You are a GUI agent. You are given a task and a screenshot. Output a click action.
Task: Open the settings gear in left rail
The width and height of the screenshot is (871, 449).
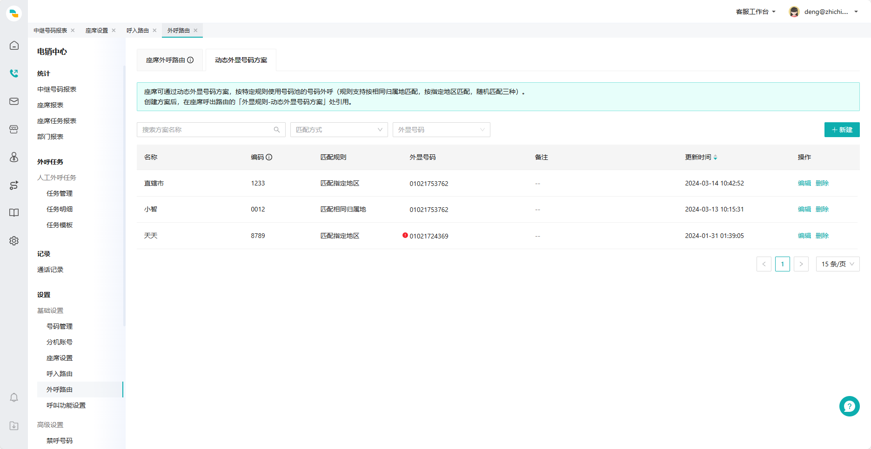pos(14,241)
